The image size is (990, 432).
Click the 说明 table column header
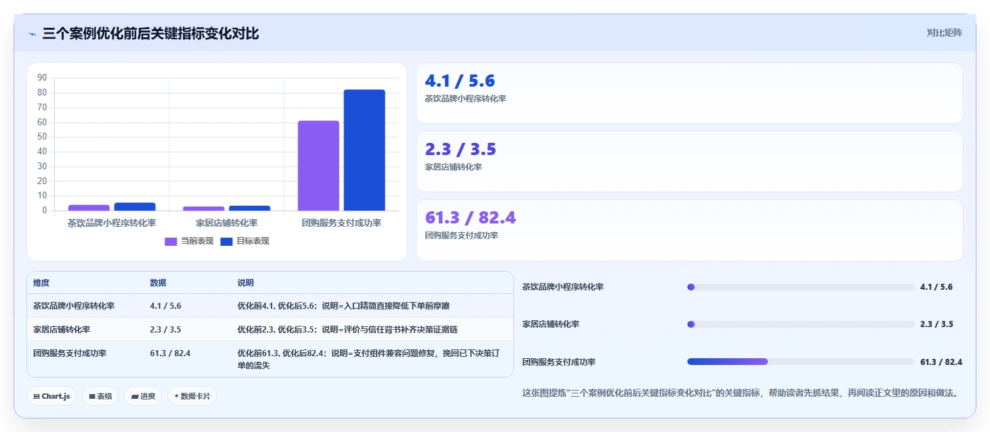(x=245, y=283)
